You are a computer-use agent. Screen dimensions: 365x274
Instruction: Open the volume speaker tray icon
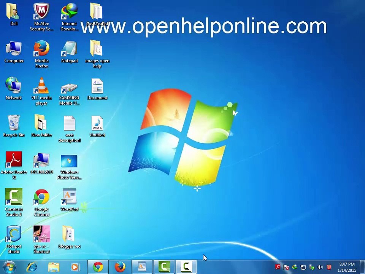[x=320, y=267]
